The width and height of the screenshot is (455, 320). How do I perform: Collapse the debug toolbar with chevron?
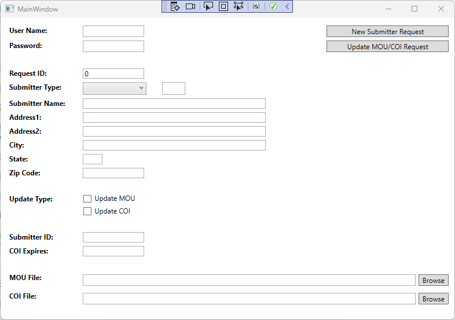point(287,7)
